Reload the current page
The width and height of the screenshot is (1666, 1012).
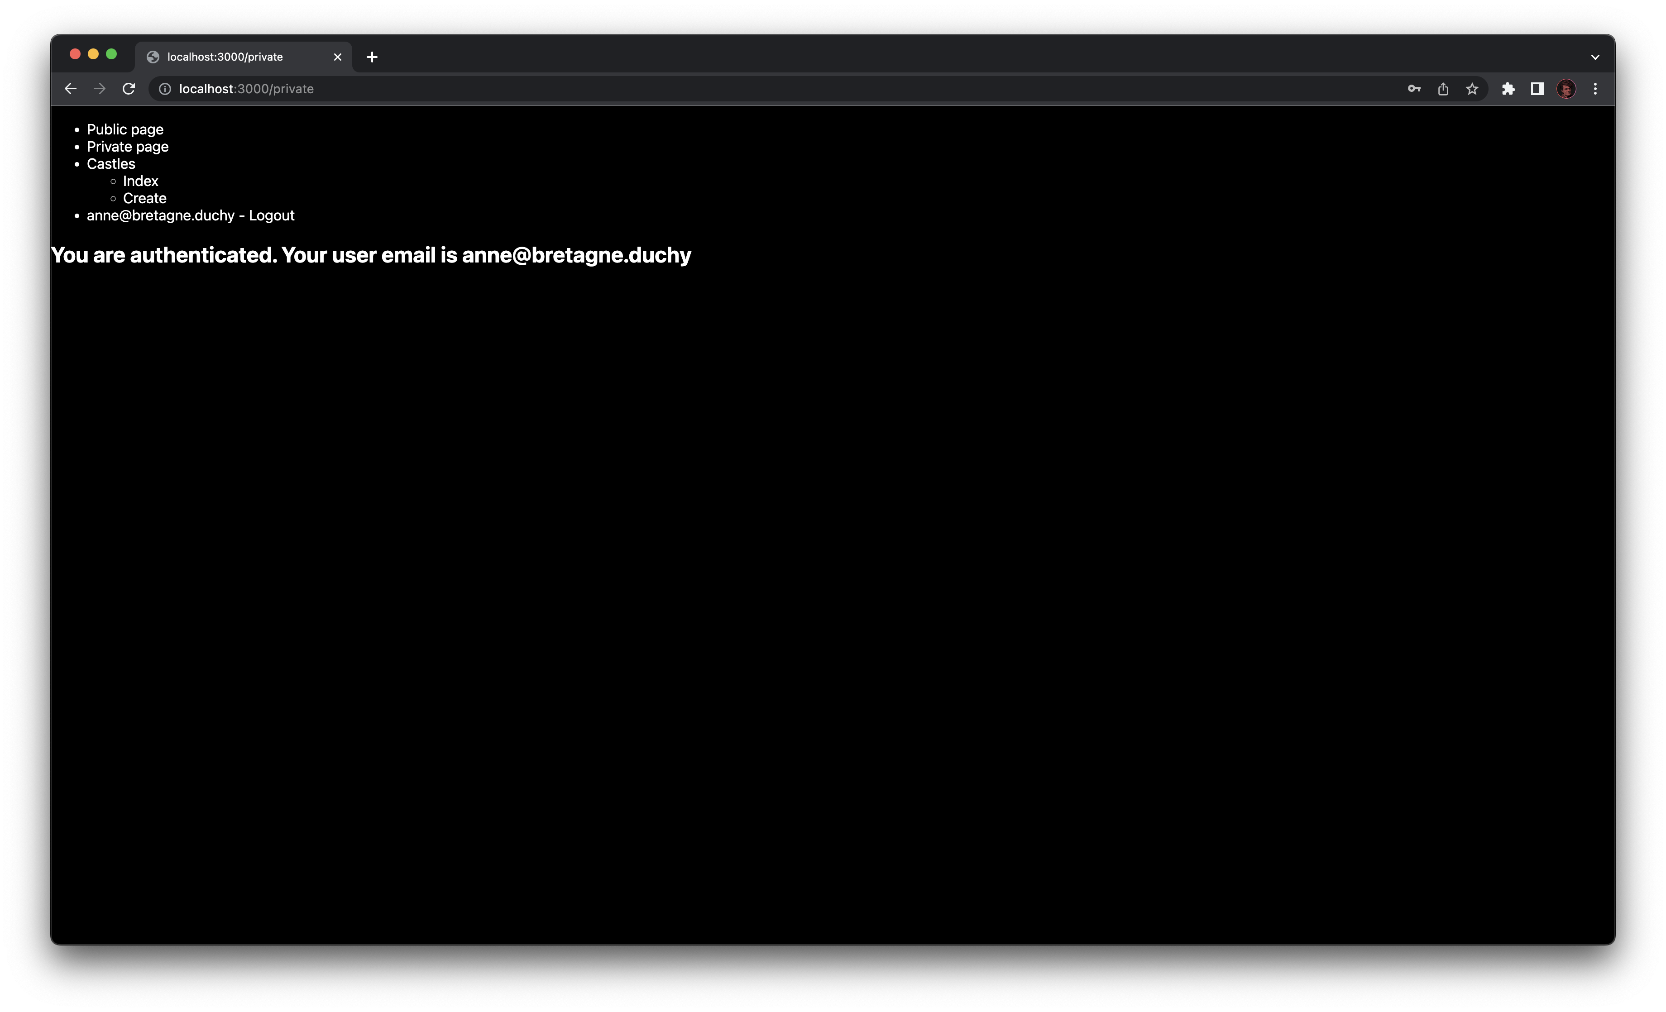[129, 89]
